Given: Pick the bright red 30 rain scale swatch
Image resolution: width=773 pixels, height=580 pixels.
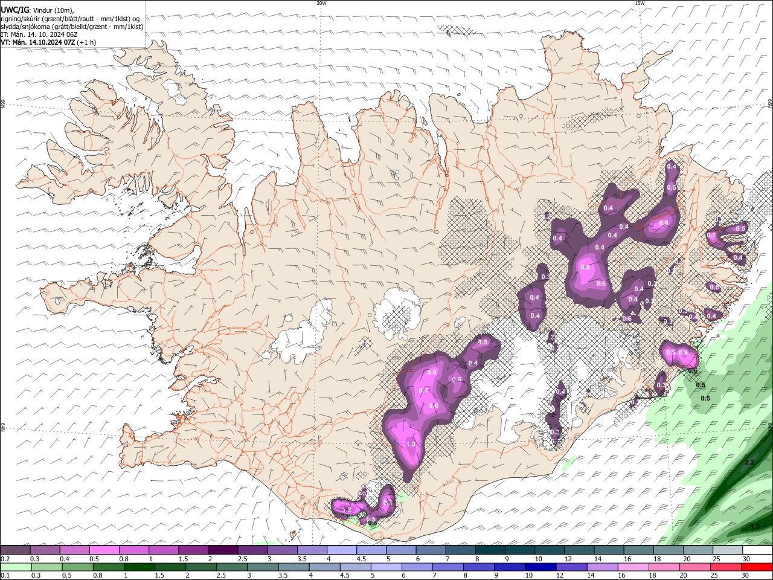Looking at the screenshot, I should point(756,567).
